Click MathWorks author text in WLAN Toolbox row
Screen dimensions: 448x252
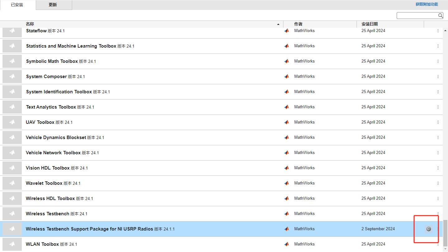(305, 244)
